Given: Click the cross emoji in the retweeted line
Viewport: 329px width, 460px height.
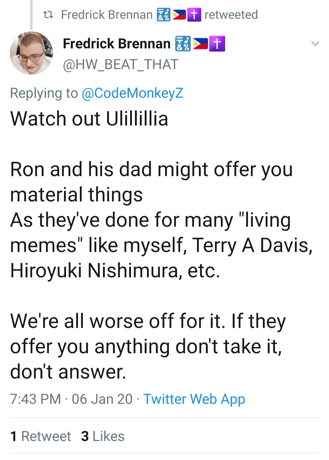Looking at the screenshot, I should pos(194,15).
